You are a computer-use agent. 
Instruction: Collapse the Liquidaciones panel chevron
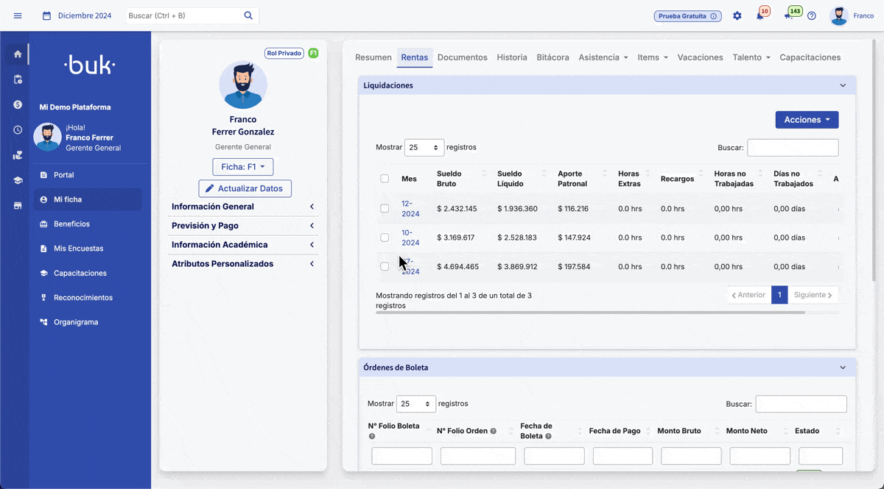click(843, 85)
